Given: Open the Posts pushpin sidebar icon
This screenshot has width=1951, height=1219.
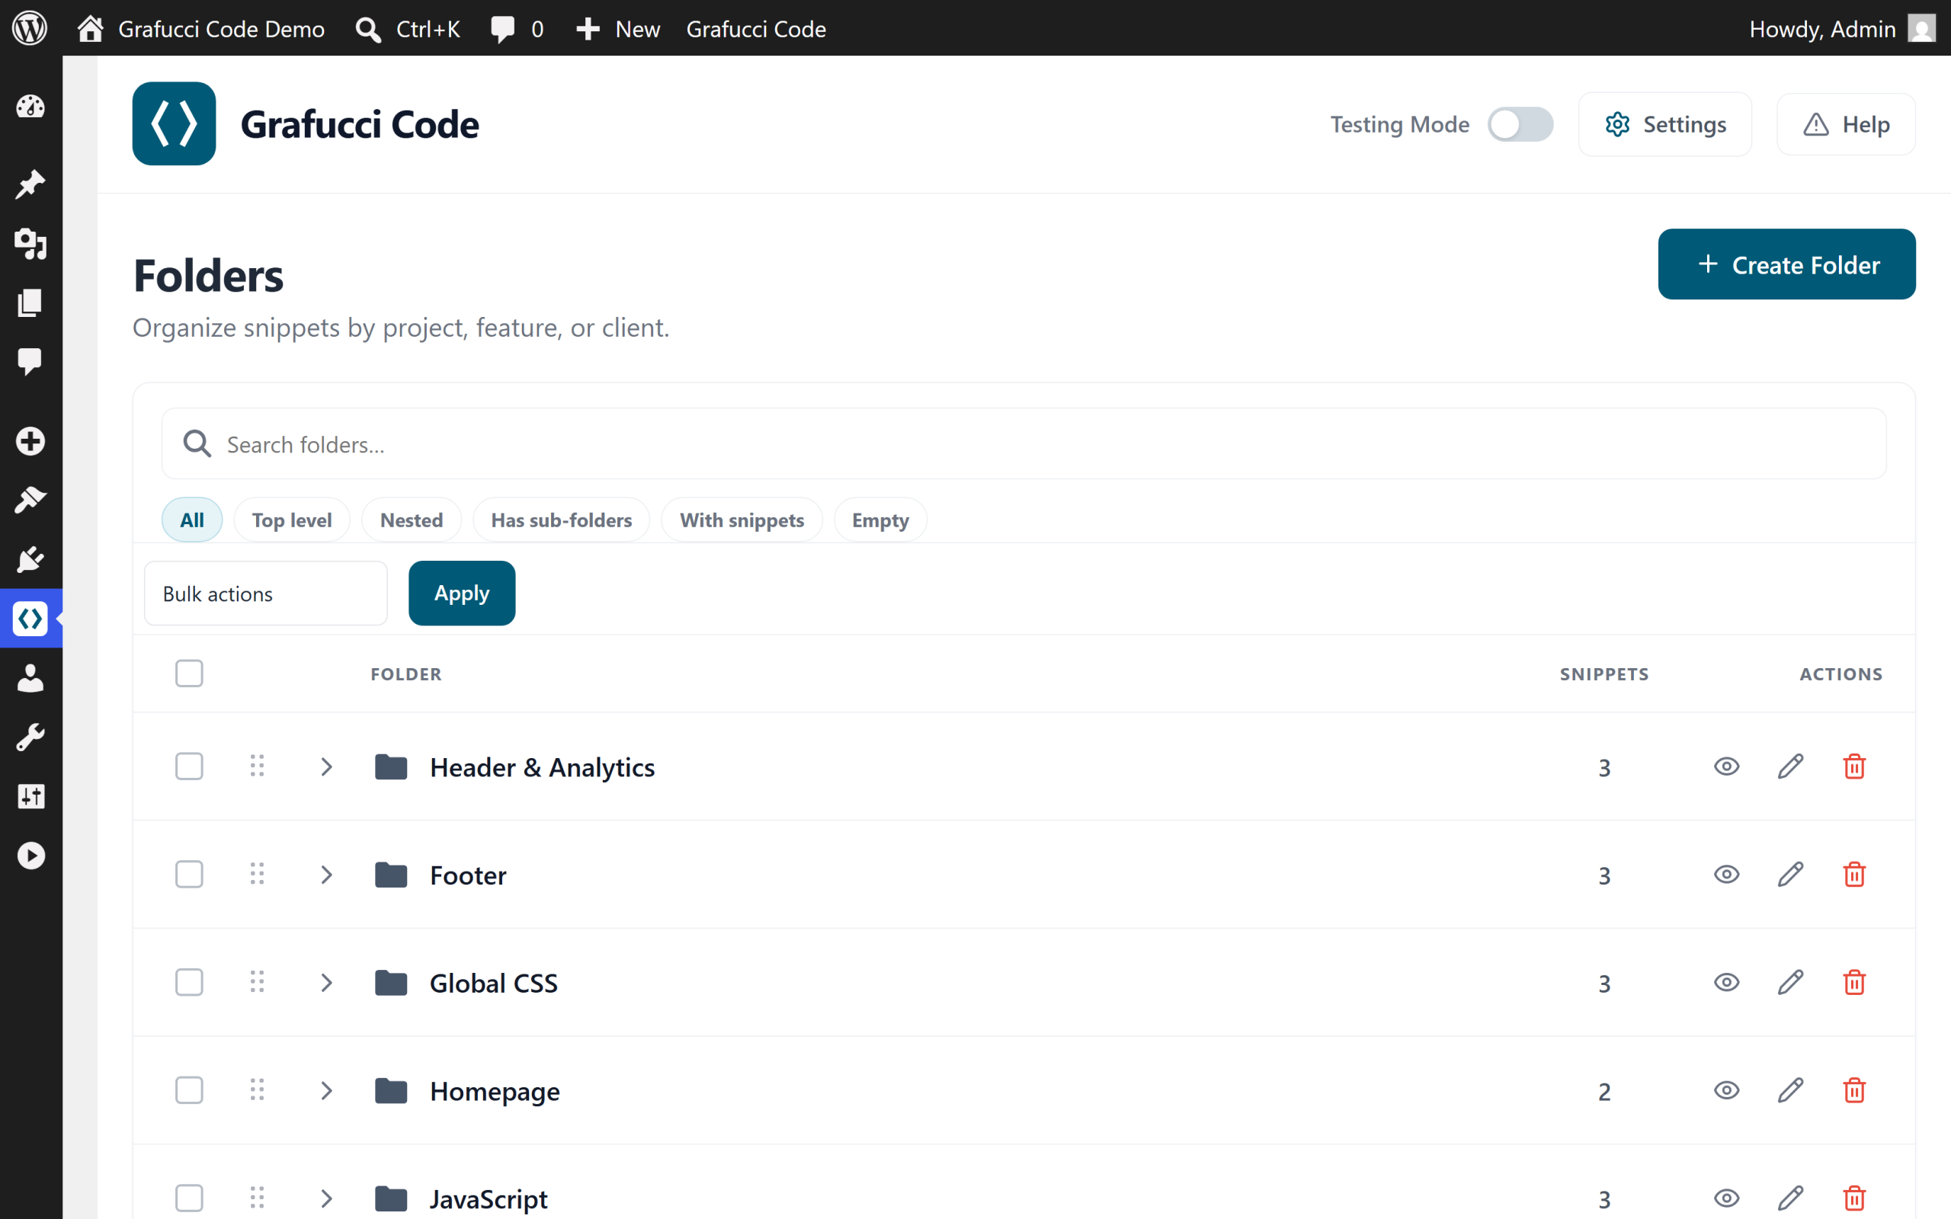Looking at the screenshot, I should click(30, 184).
